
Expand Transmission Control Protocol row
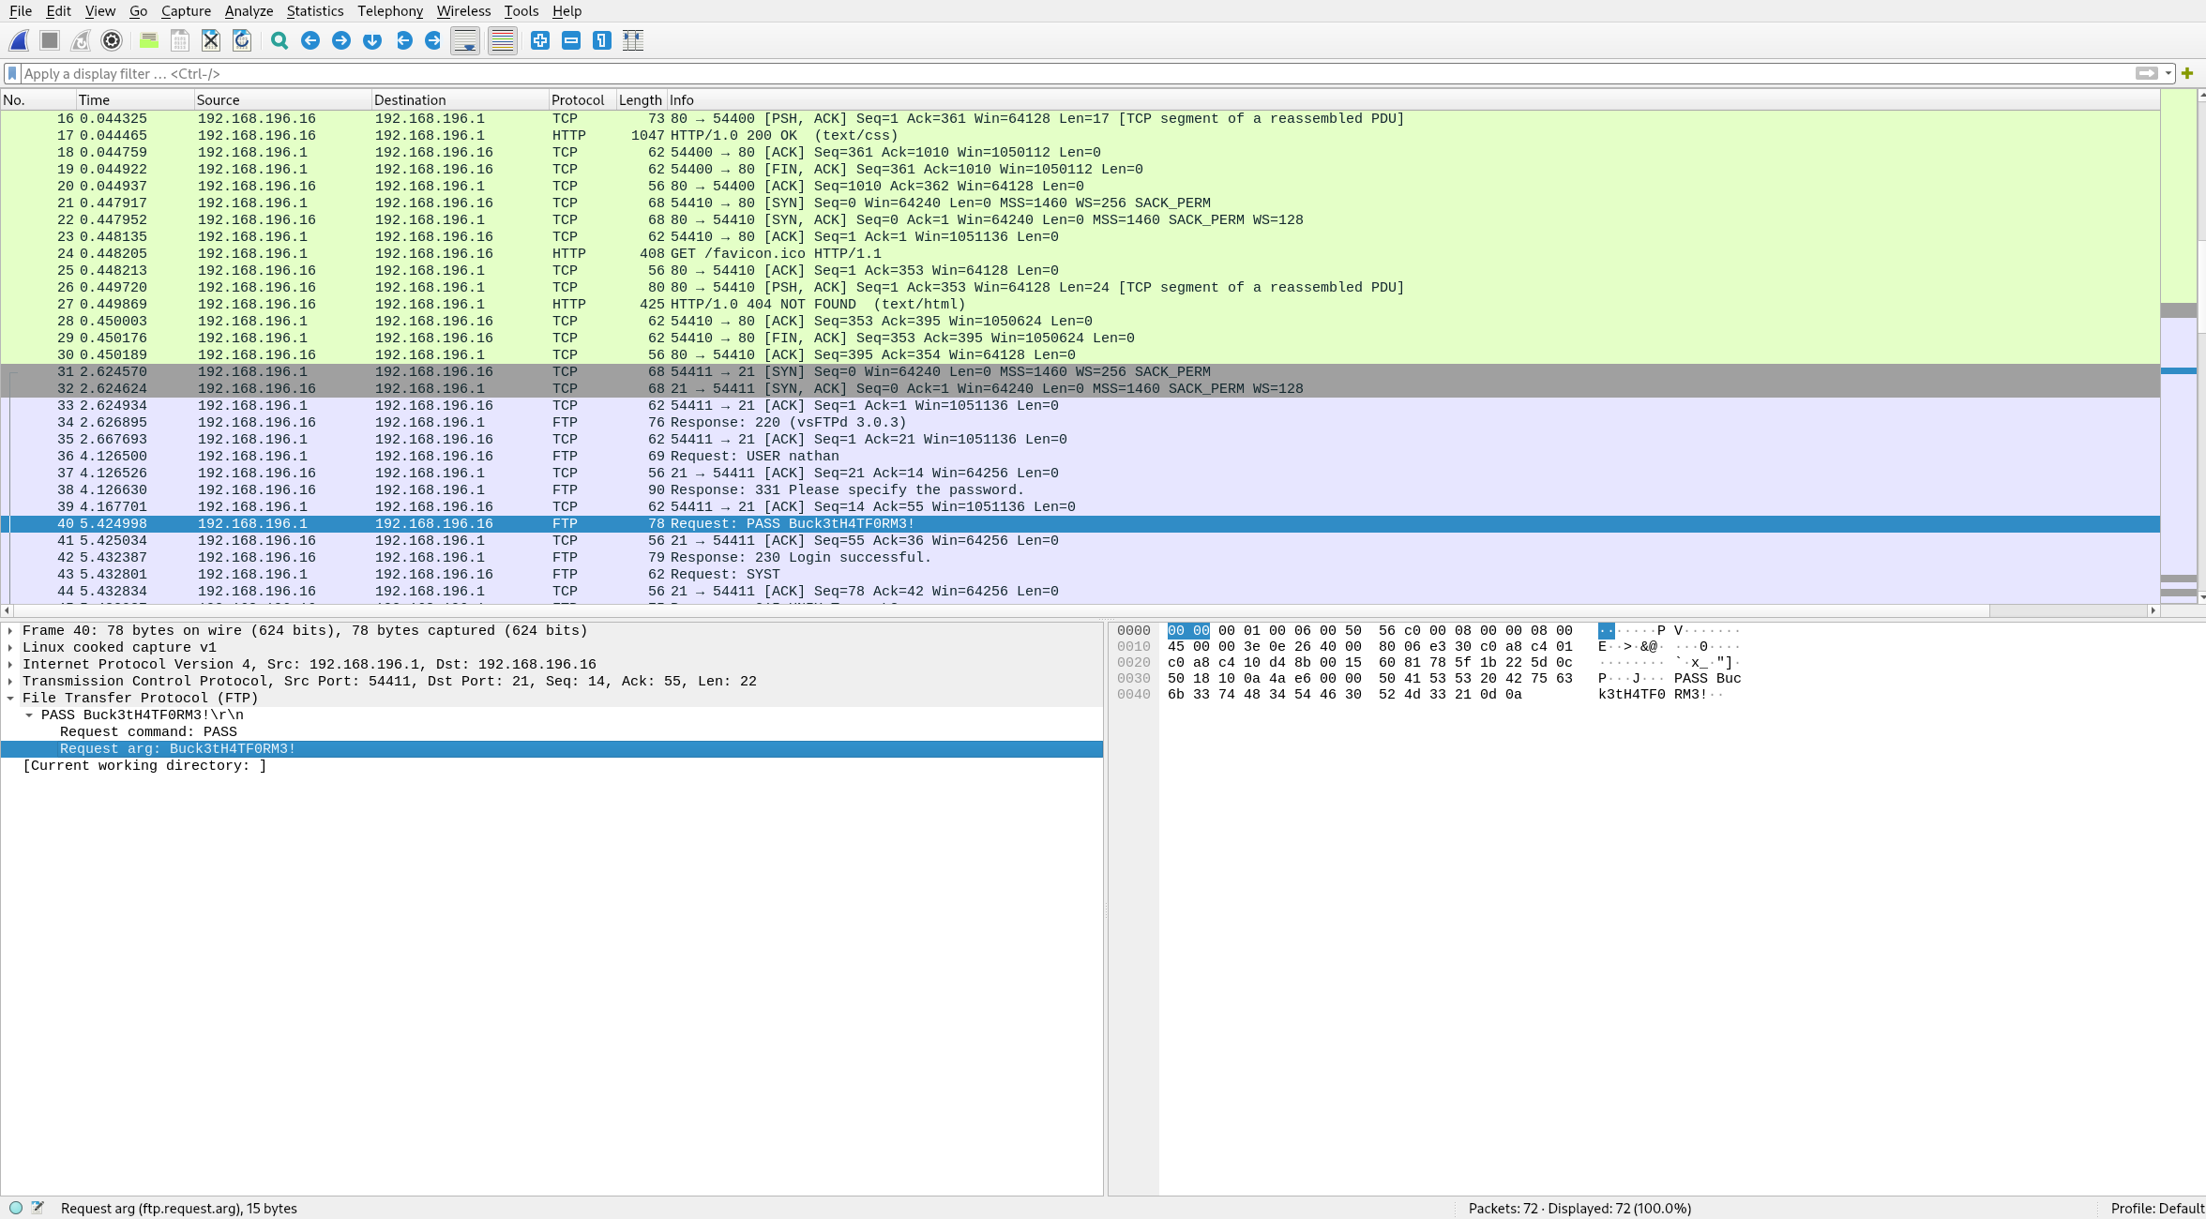coord(10,682)
